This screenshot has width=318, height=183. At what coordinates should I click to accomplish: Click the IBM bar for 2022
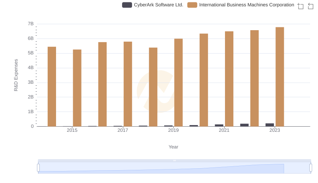click(x=254, y=78)
